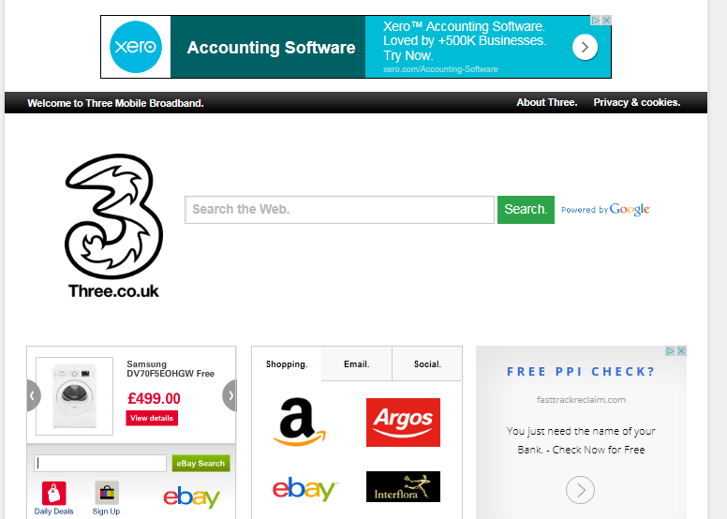Click the large eBay logo in the deals widget
This screenshot has width=727, height=519.
point(191,497)
